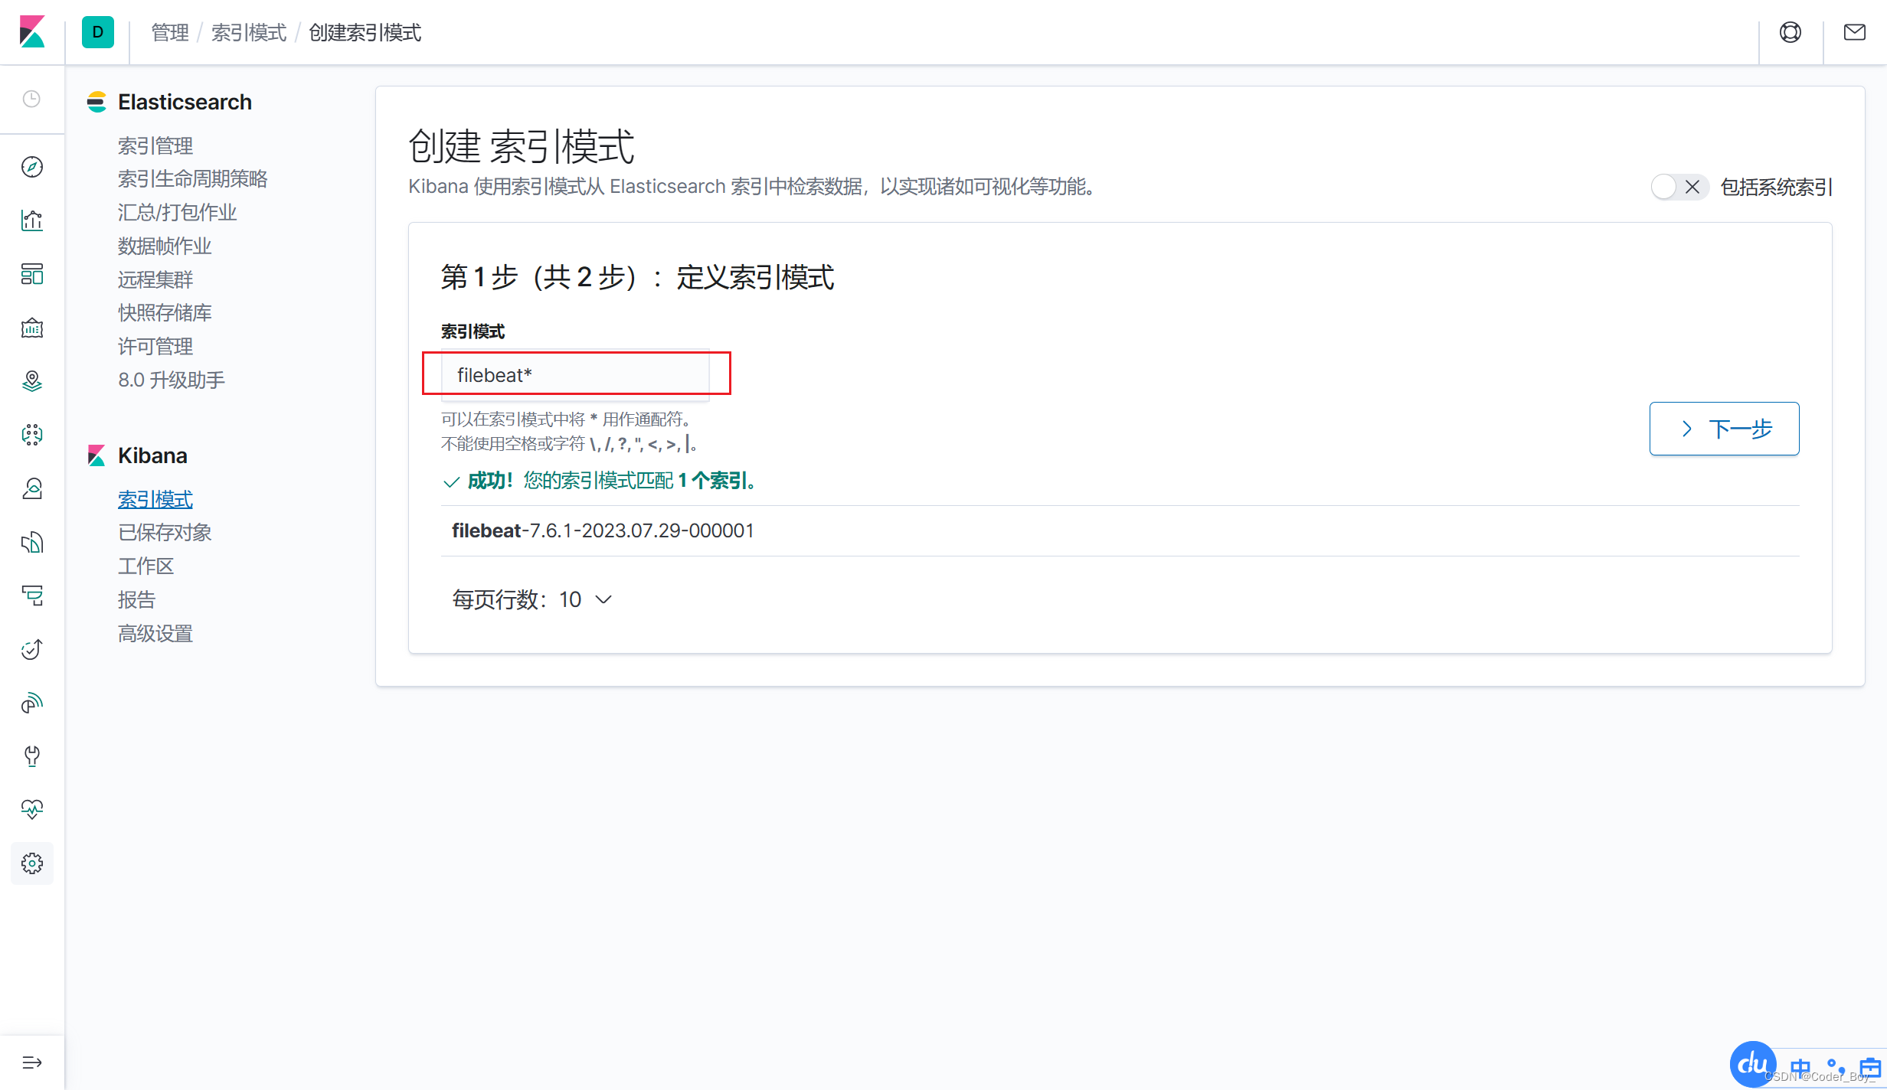Open help via the life-preserver icon
Screen dimensions: 1887x1090
click(1791, 32)
